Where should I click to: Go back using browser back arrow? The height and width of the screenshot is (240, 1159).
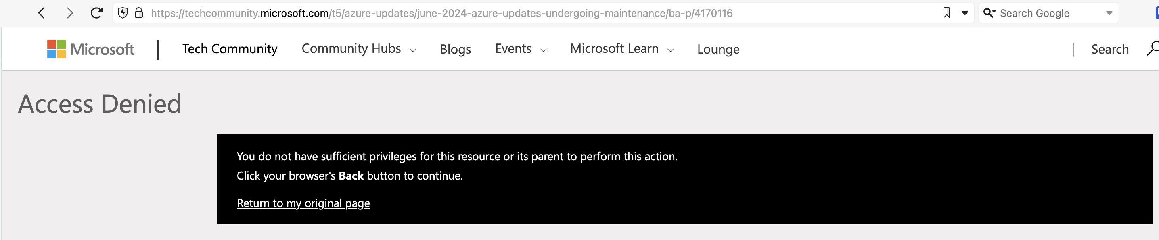(42, 13)
